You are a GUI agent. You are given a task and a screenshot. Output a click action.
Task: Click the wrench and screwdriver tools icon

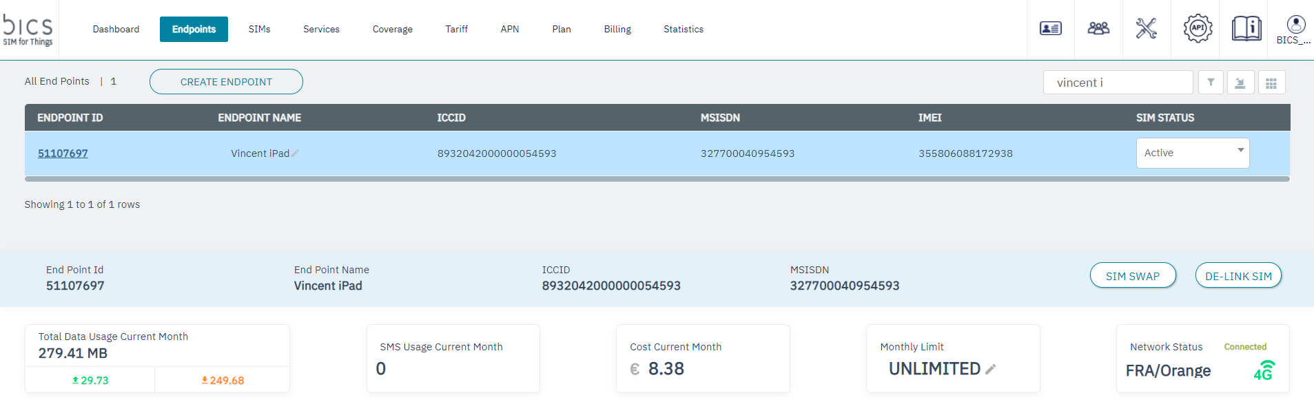1147,29
